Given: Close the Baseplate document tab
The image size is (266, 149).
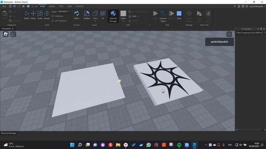Looking at the screenshot, I should [12, 29].
